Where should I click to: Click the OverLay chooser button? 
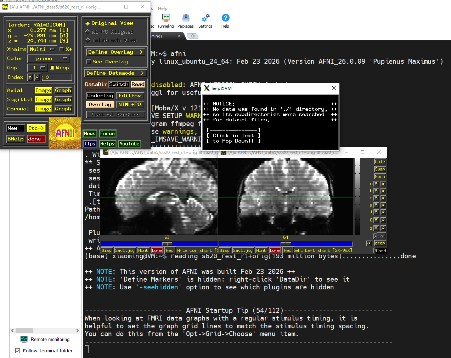point(100,104)
